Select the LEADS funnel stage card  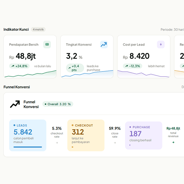click(x=28, y=135)
